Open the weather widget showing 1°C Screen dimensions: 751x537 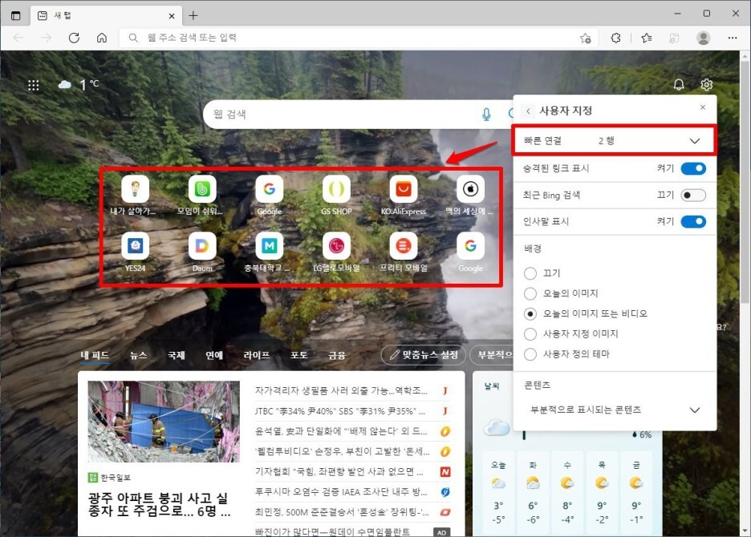79,85
